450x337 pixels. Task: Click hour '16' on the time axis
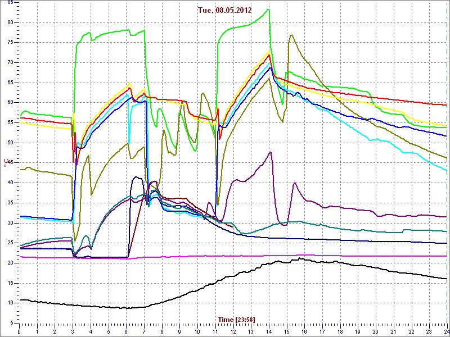[304, 331]
